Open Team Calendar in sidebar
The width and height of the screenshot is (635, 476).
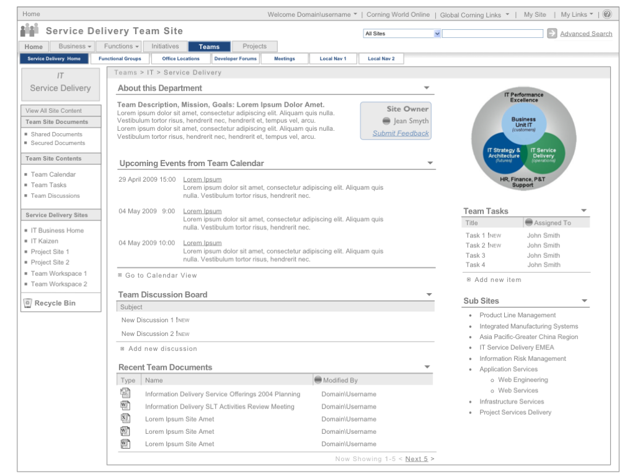(x=53, y=174)
